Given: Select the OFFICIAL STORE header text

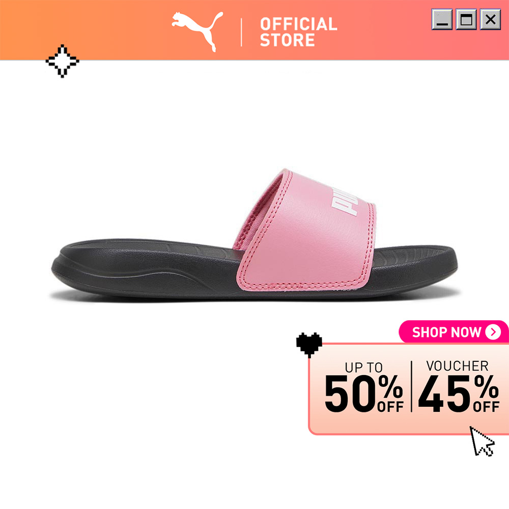Looking at the screenshot, I should pyautogui.click(x=299, y=32).
